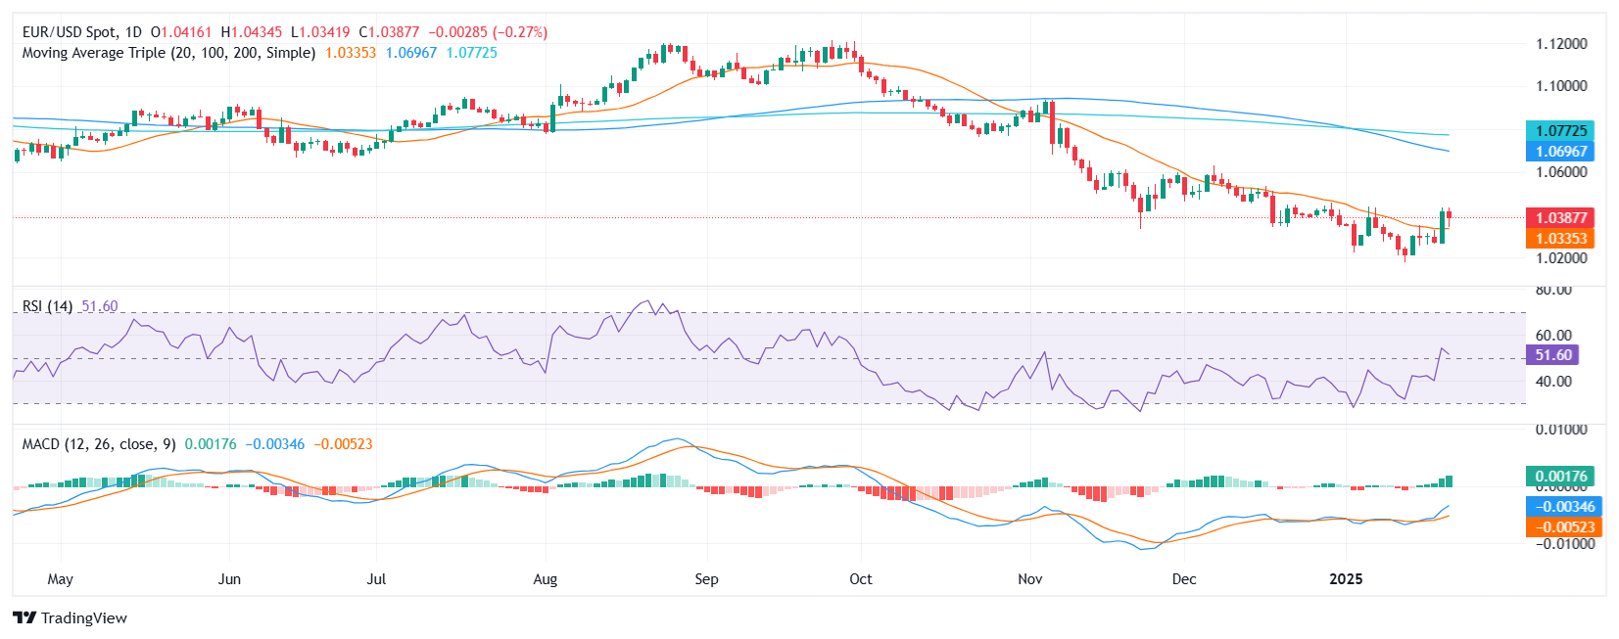Click the purple 51.60 RSI axis tag

pyautogui.click(x=1552, y=355)
